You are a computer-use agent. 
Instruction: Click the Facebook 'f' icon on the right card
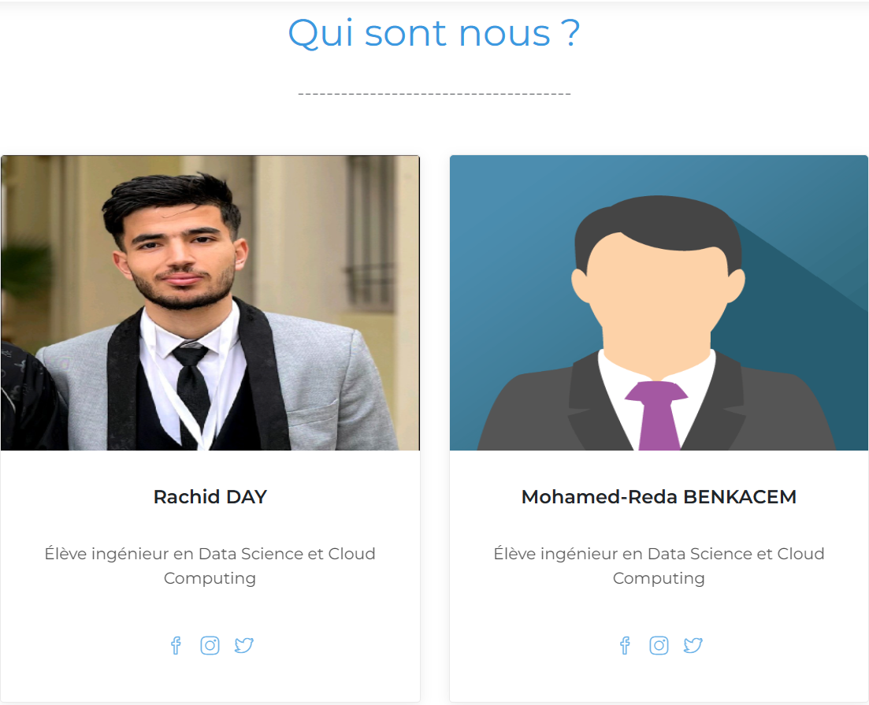(625, 645)
